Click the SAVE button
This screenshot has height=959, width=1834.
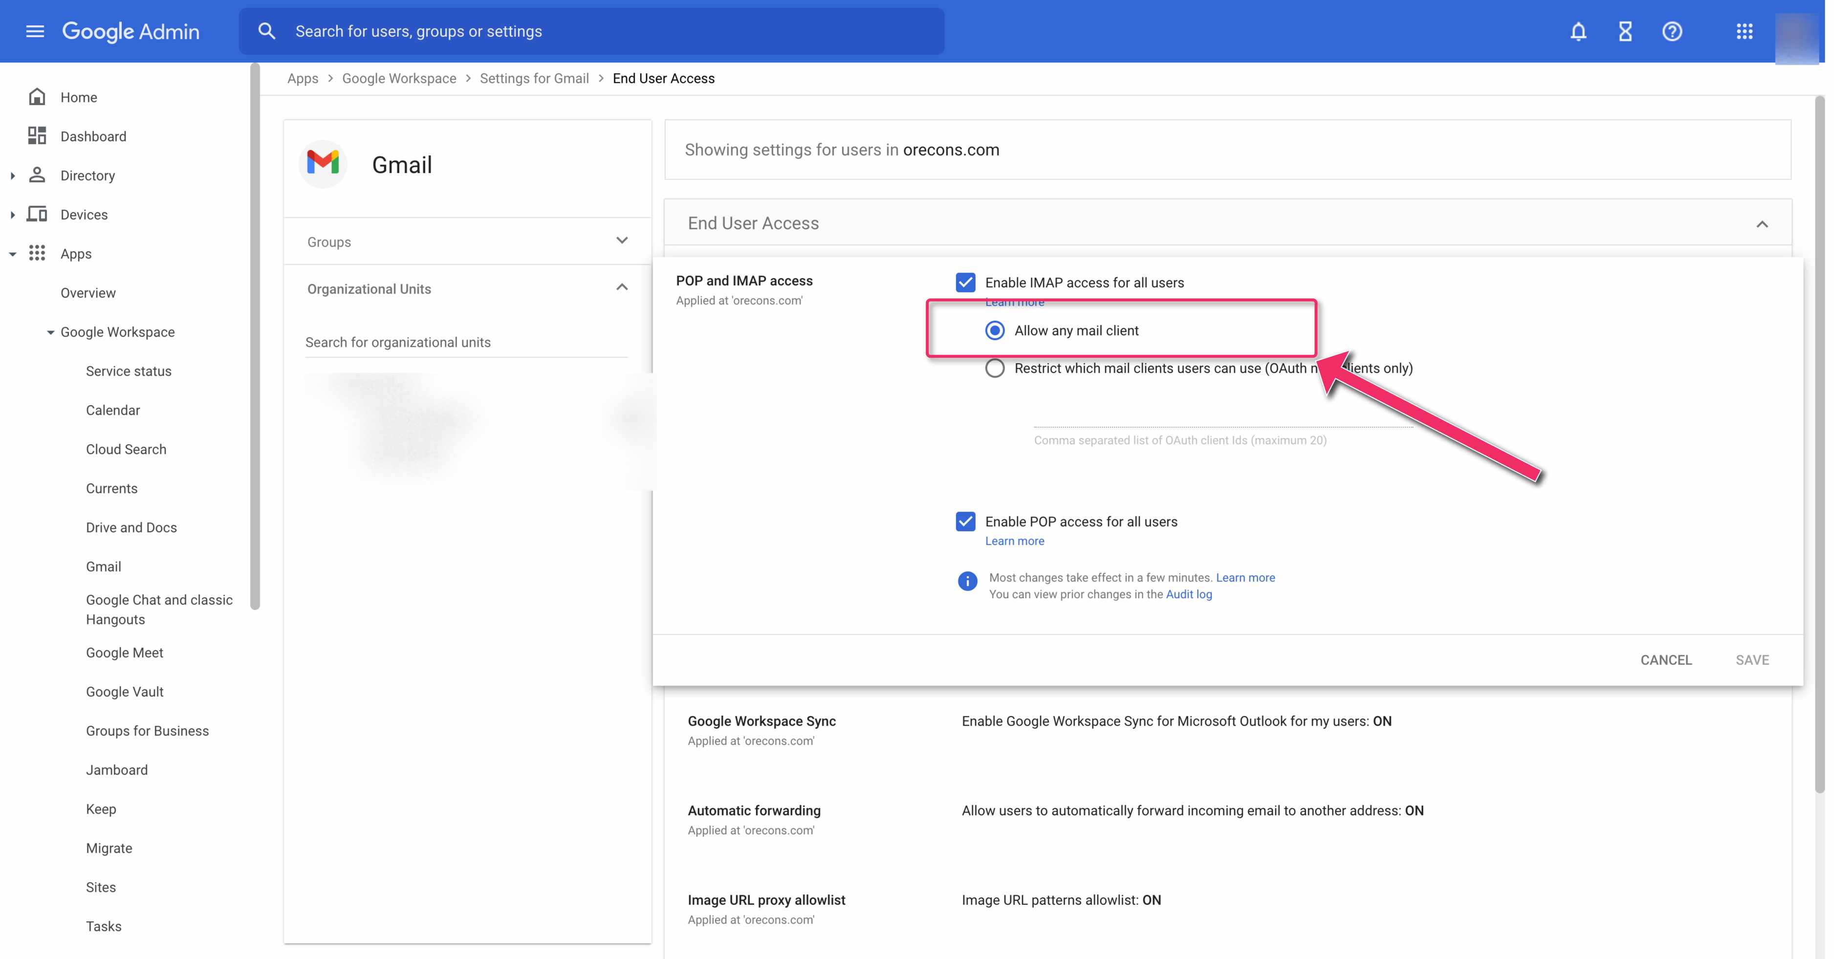tap(1752, 660)
